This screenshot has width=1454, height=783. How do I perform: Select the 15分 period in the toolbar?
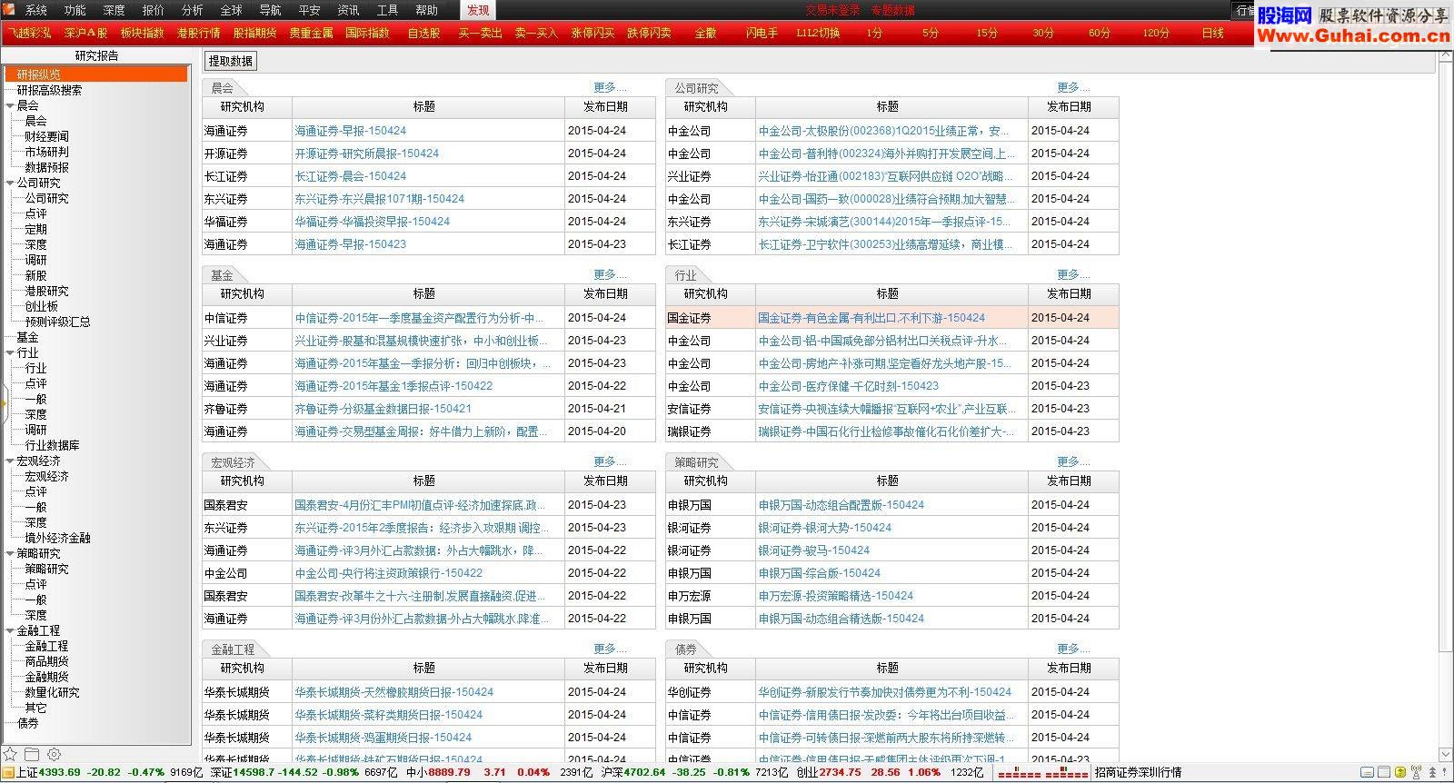click(987, 33)
